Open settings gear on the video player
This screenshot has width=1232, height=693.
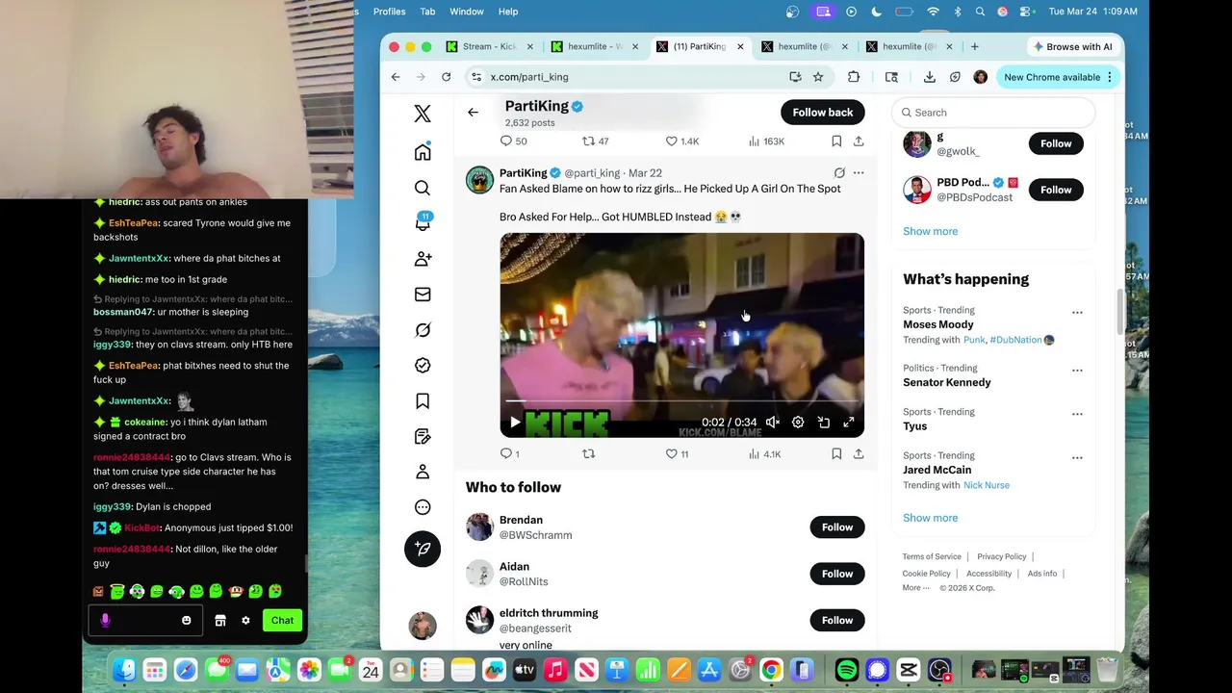pos(798,423)
